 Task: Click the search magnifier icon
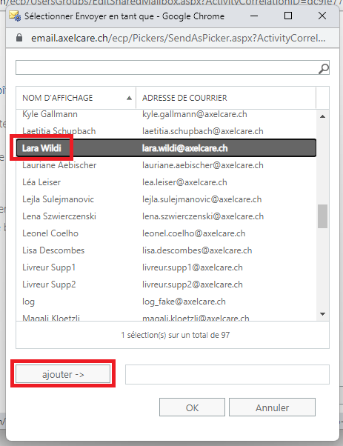(x=324, y=68)
